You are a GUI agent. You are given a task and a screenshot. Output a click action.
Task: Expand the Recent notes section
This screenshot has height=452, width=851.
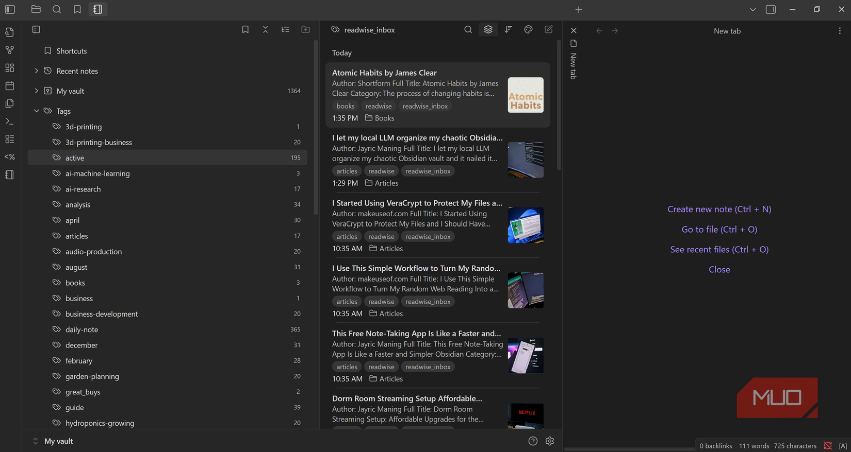pyautogui.click(x=36, y=71)
